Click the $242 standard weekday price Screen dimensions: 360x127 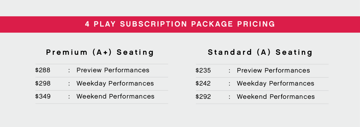(203, 83)
